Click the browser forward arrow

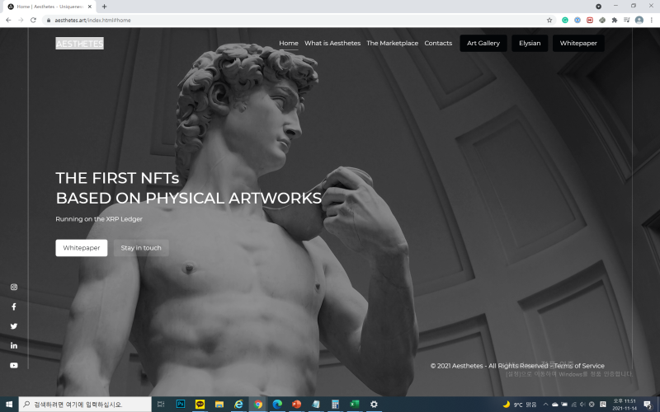tap(21, 20)
